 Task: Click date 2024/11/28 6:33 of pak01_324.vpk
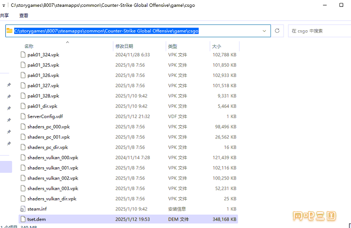(x=132, y=55)
